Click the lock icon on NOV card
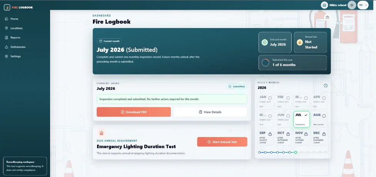Screen dimensions: 376x177 pyautogui.click(x=306, y=134)
